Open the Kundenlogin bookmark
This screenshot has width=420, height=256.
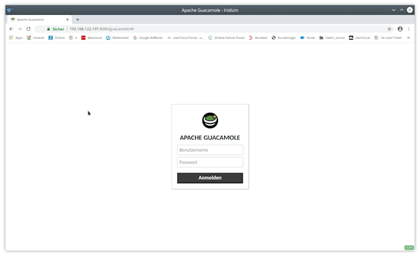pyautogui.click(x=284, y=38)
